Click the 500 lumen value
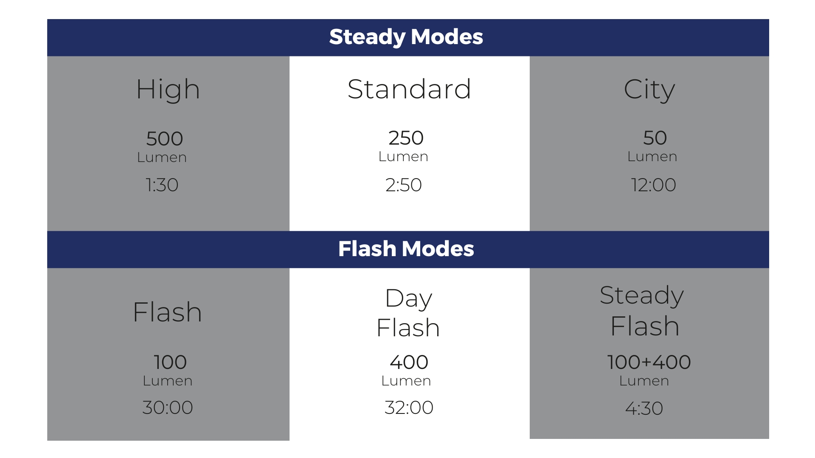 165,139
